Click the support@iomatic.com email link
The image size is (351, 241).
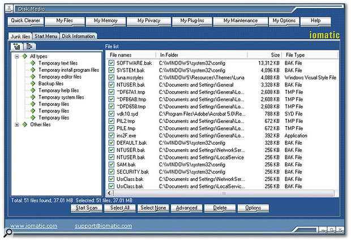(104, 226)
